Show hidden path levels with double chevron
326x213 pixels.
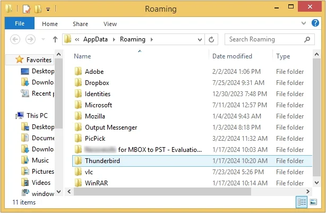click(77, 39)
